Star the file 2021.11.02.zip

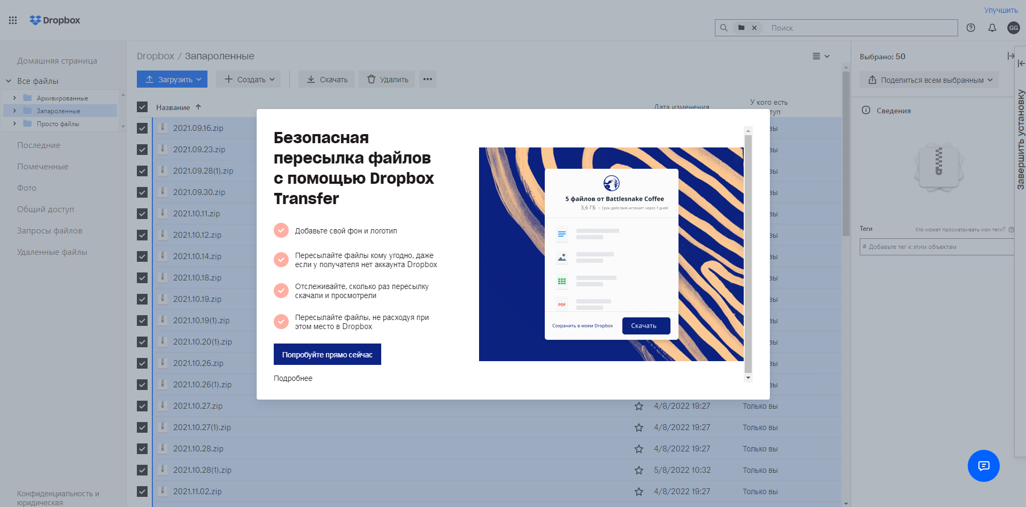click(639, 492)
